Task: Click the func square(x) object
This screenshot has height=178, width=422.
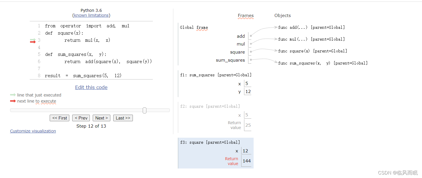Action: [x=313, y=51]
